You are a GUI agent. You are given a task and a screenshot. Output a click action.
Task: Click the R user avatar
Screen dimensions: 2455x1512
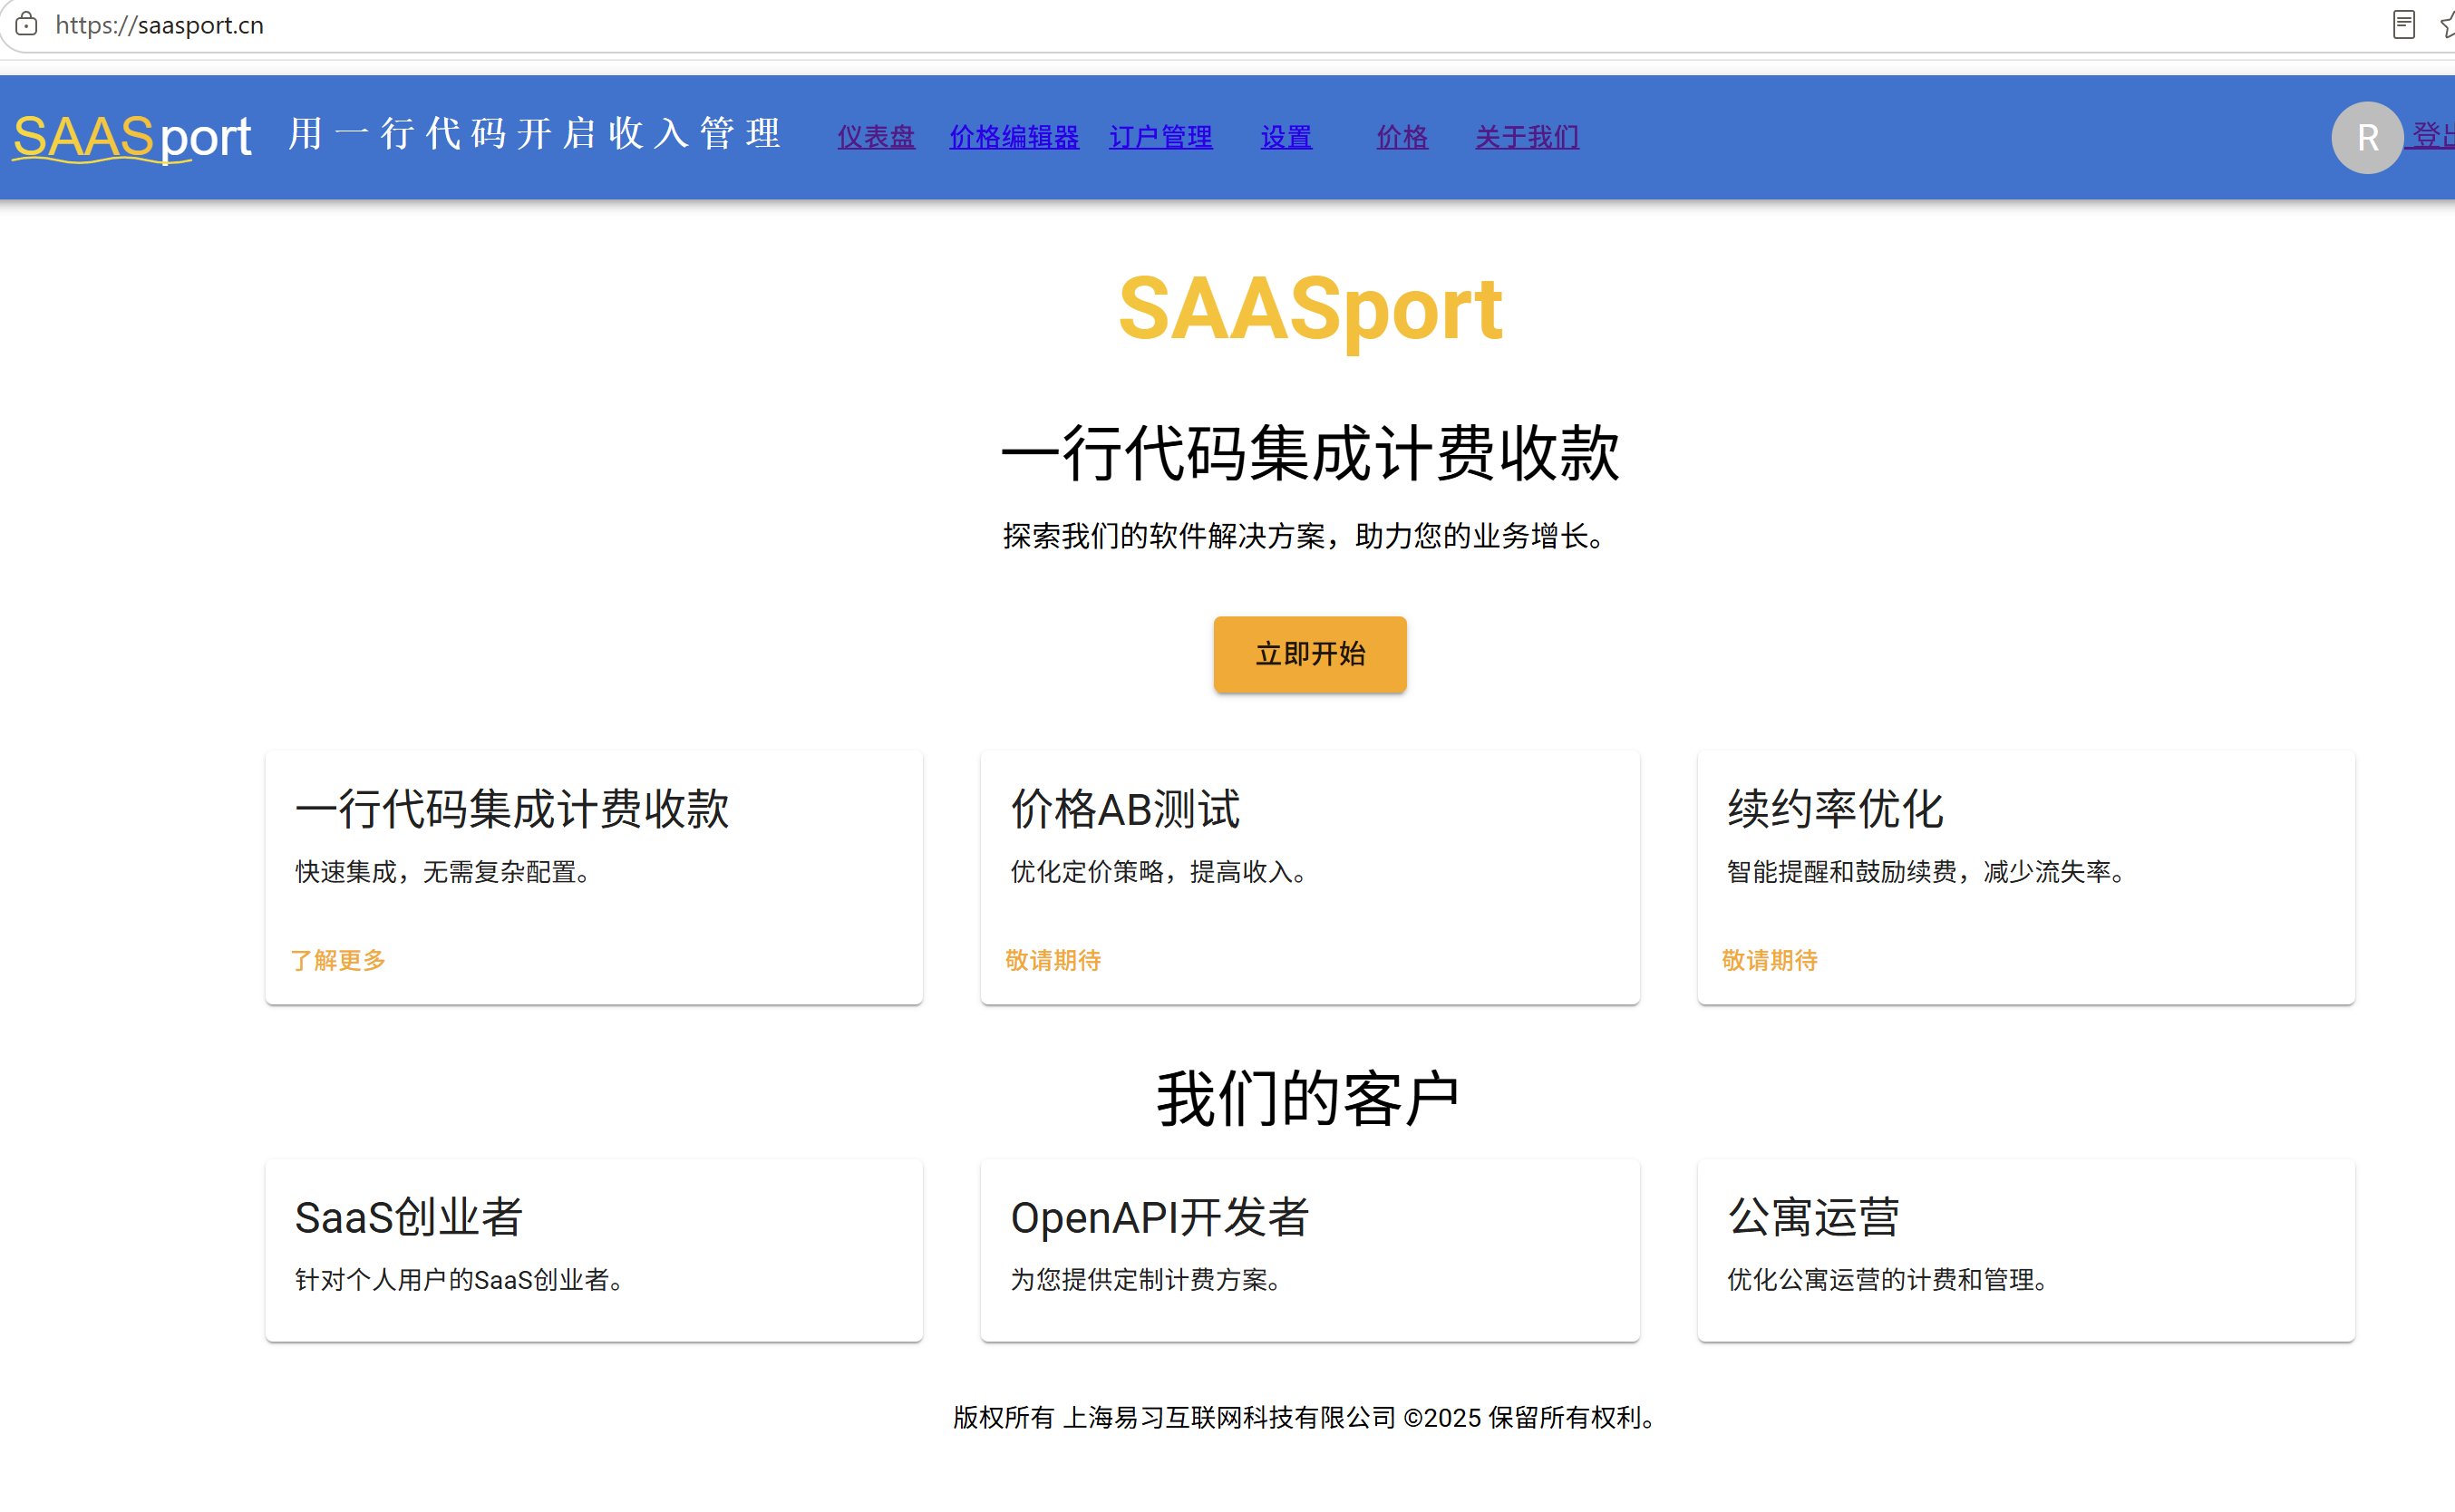2367,137
